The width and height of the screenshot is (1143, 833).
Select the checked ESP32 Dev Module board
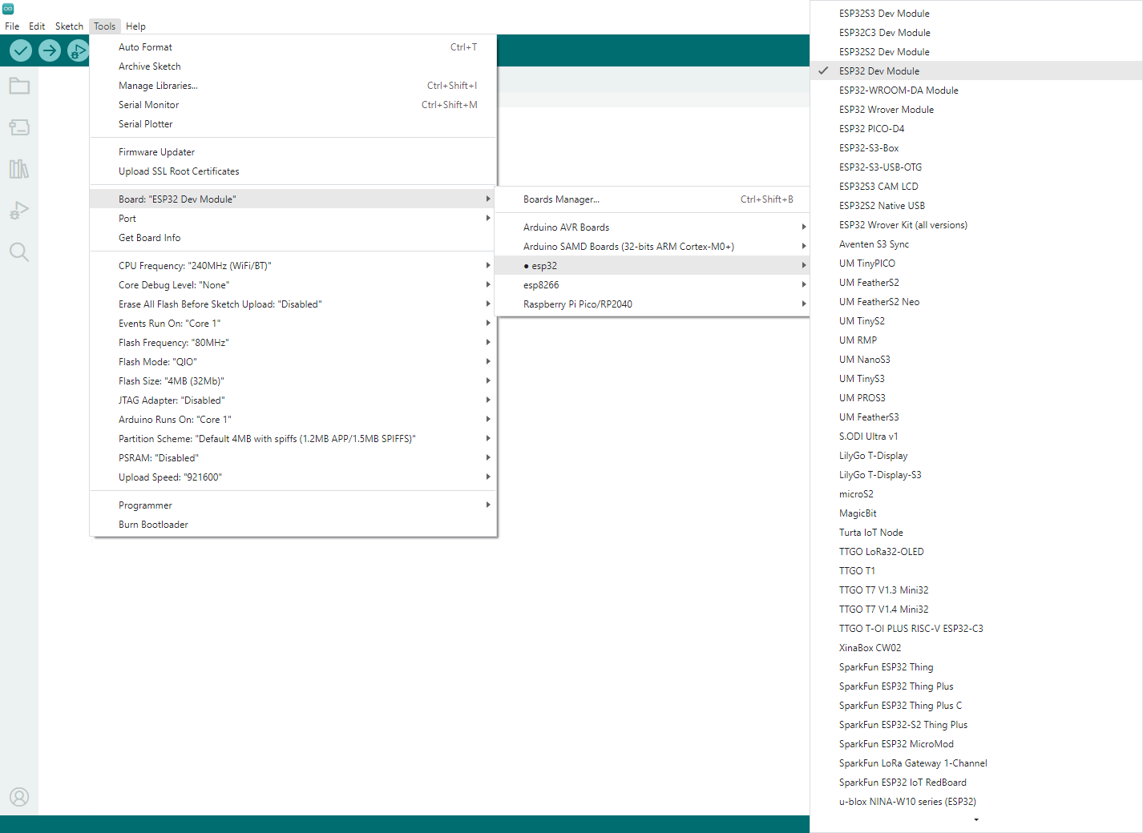pyautogui.click(x=976, y=71)
